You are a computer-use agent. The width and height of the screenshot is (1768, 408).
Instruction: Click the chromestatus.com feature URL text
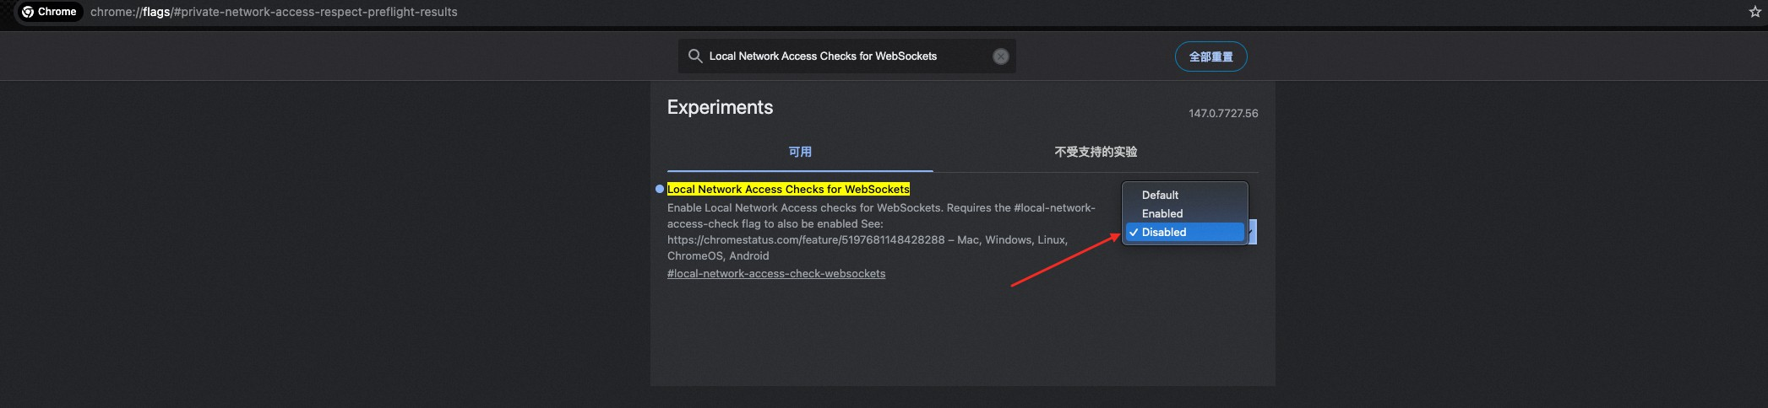click(806, 240)
